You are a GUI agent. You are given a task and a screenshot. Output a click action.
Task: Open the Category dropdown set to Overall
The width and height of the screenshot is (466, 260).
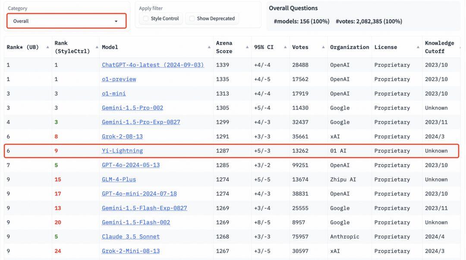point(66,21)
